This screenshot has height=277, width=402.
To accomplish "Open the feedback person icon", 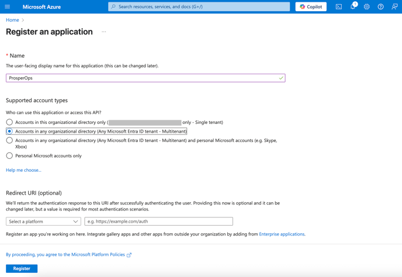I will (x=394, y=6).
